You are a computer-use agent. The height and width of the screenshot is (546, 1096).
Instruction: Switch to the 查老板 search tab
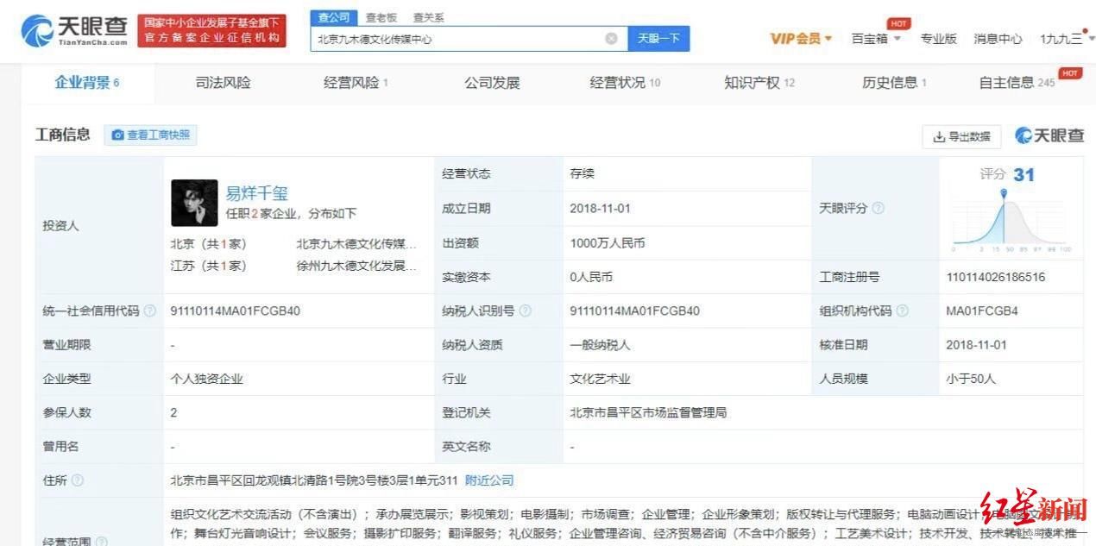coord(381,17)
